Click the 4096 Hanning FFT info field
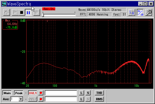Image resolution: width=155 pixels, height=104 pixels. tap(99, 14)
